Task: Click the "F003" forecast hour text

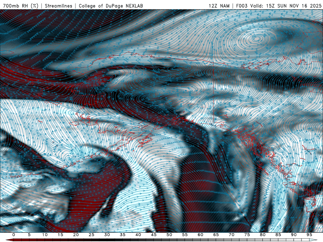Action: click(x=242, y=6)
